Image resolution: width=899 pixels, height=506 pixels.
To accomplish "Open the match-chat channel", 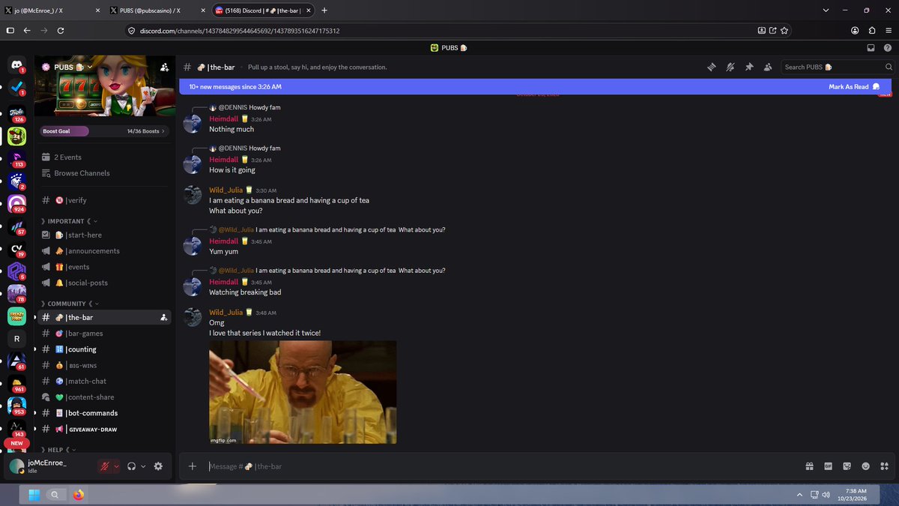I will (104, 382).
